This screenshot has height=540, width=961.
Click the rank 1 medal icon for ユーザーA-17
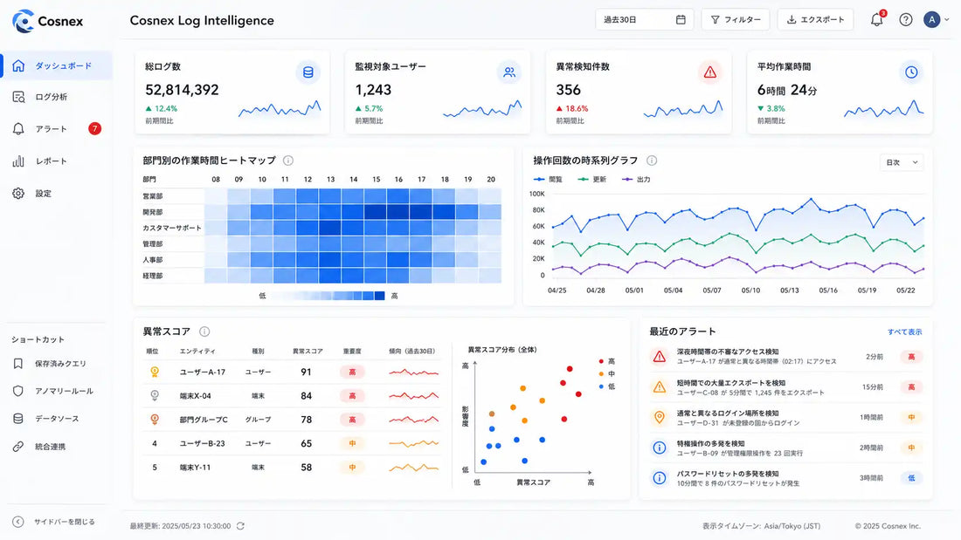[155, 372]
